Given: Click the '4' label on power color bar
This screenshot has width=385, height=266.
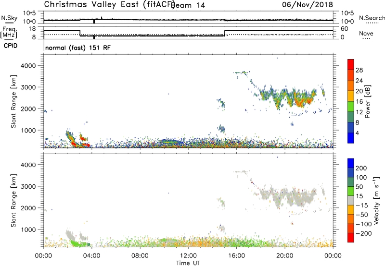Looking at the screenshot, I should [x=358, y=133].
